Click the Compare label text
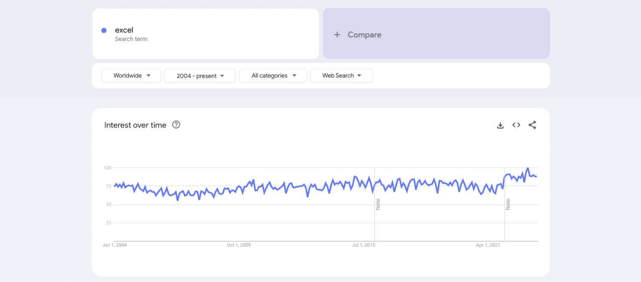The width and height of the screenshot is (641, 282). pos(364,35)
